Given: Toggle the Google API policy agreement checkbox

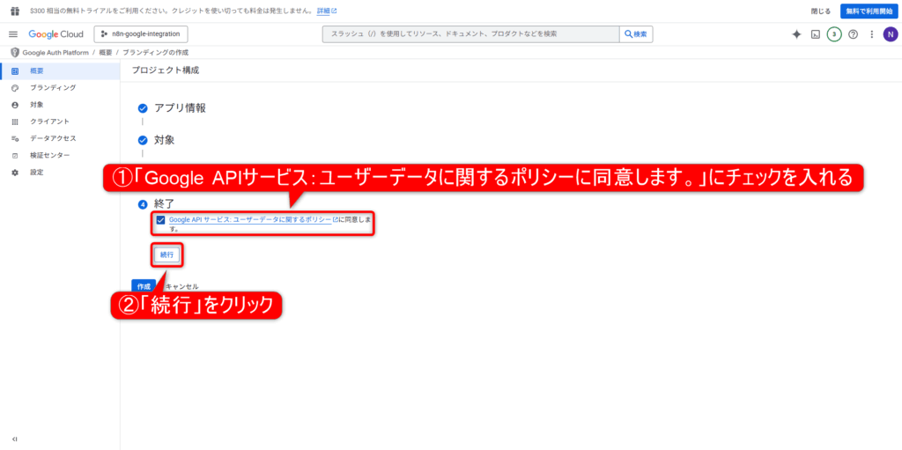Looking at the screenshot, I should pyautogui.click(x=160, y=220).
